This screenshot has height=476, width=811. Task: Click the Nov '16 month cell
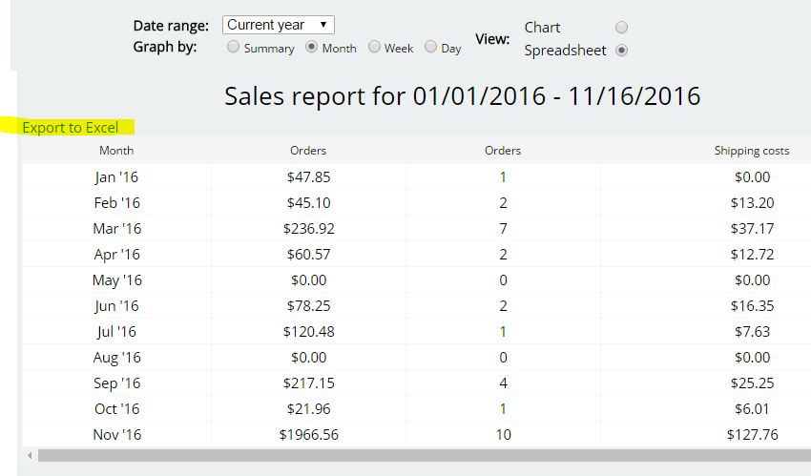tap(117, 435)
